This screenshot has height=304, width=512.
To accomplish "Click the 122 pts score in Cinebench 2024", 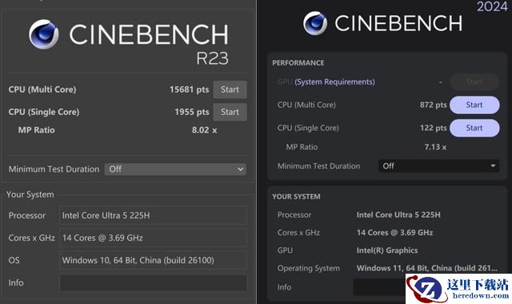I will (433, 128).
